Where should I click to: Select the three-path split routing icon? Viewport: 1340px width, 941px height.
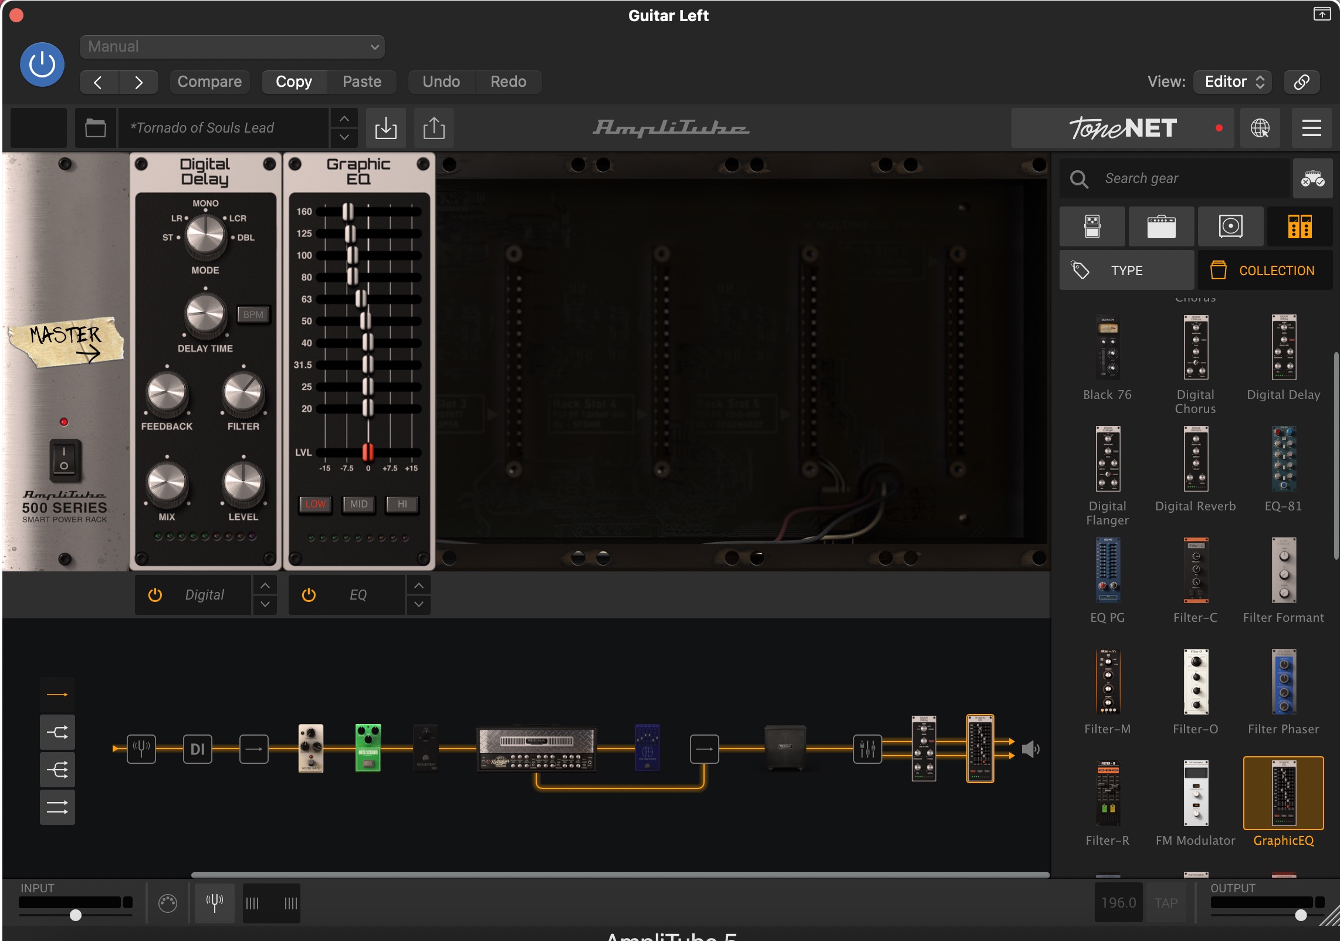[57, 770]
